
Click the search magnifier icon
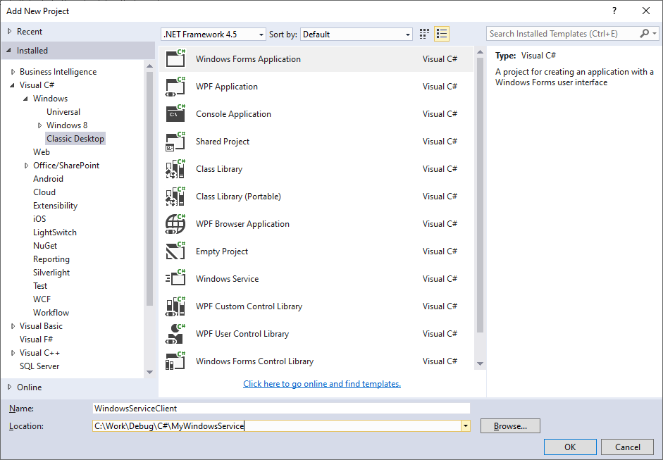(645, 33)
